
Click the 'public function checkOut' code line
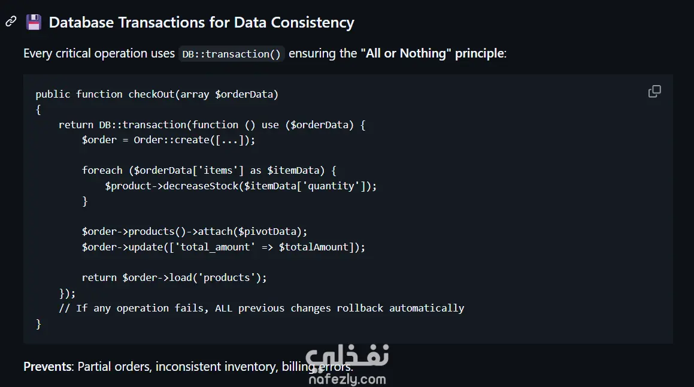point(157,94)
